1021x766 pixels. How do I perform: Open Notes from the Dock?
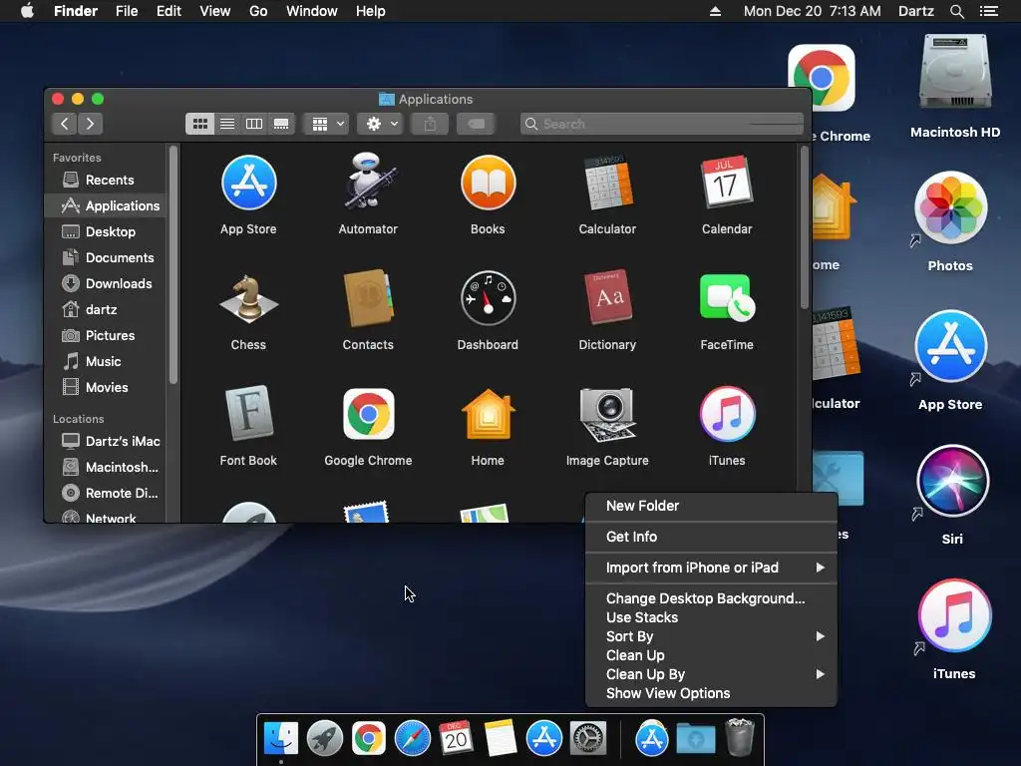[x=501, y=739]
